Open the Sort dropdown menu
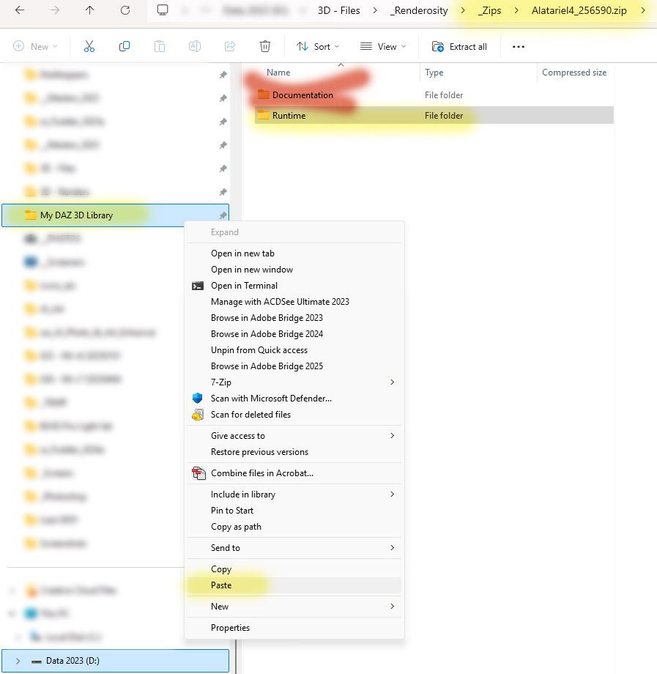The image size is (657, 674). pos(318,46)
